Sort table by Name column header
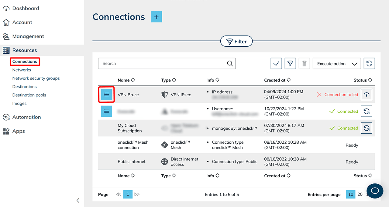 [126, 80]
